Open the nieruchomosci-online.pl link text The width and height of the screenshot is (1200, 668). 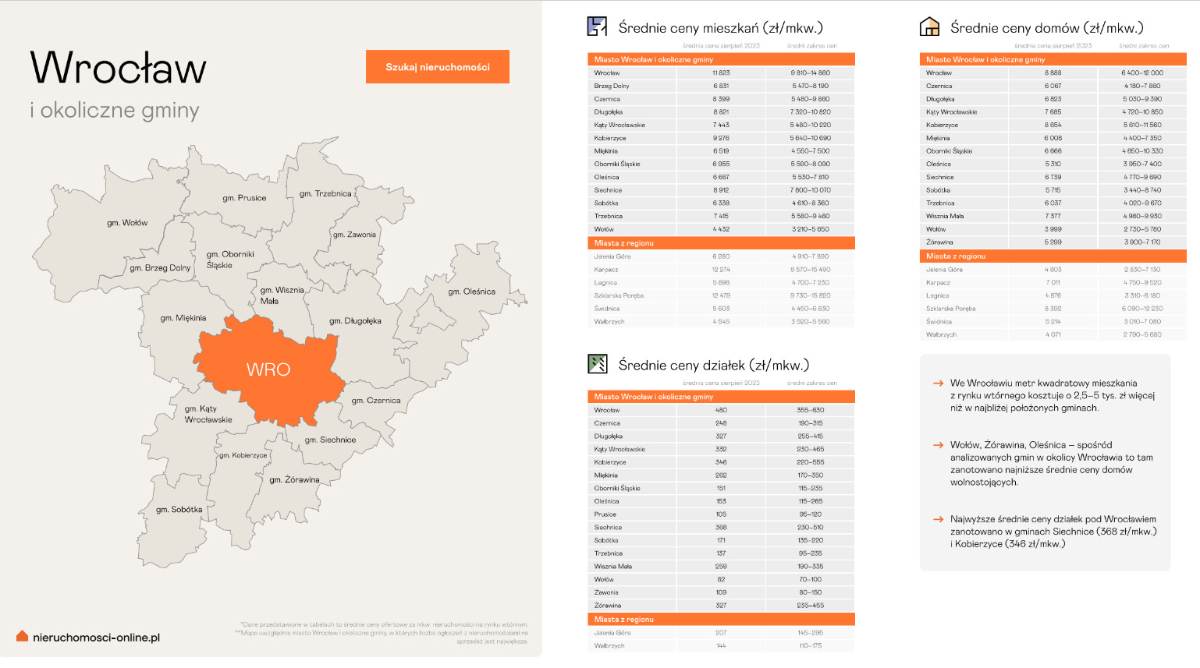tap(96, 638)
